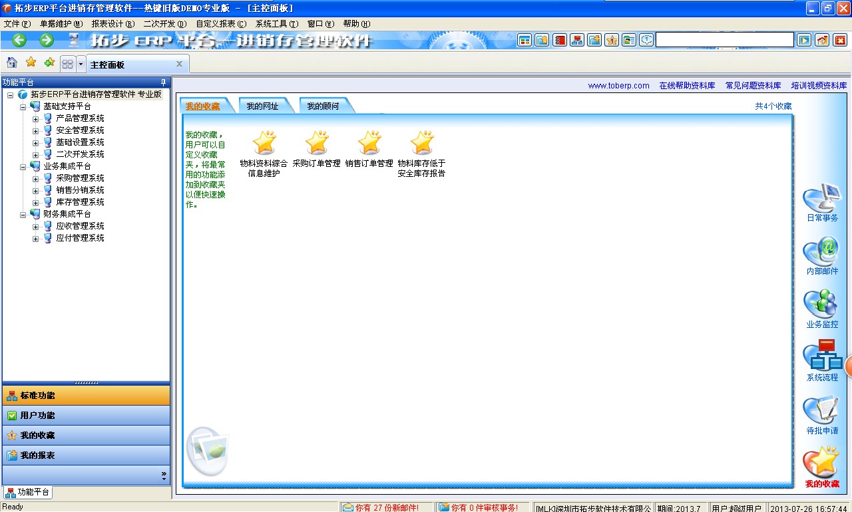
Task: Click the red notebook icon in top toolbar
Action: click(560, 40)
